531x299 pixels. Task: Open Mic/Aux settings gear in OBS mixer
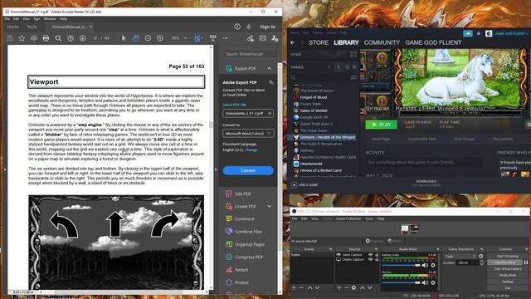(x=433, y=282)
